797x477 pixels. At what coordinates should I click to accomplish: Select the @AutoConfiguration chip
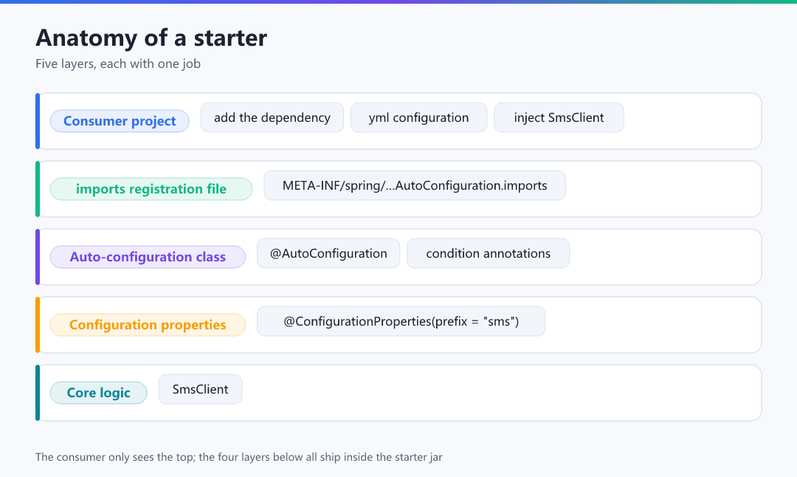point(328,253)
